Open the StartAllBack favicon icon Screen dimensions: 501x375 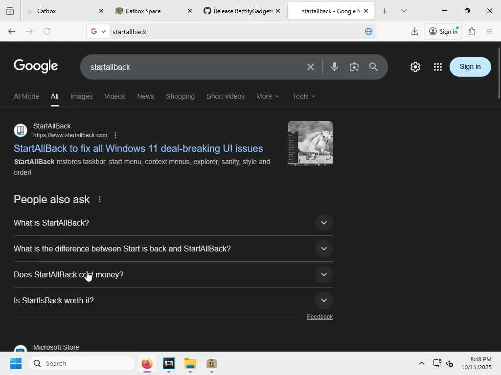[21, 130]
